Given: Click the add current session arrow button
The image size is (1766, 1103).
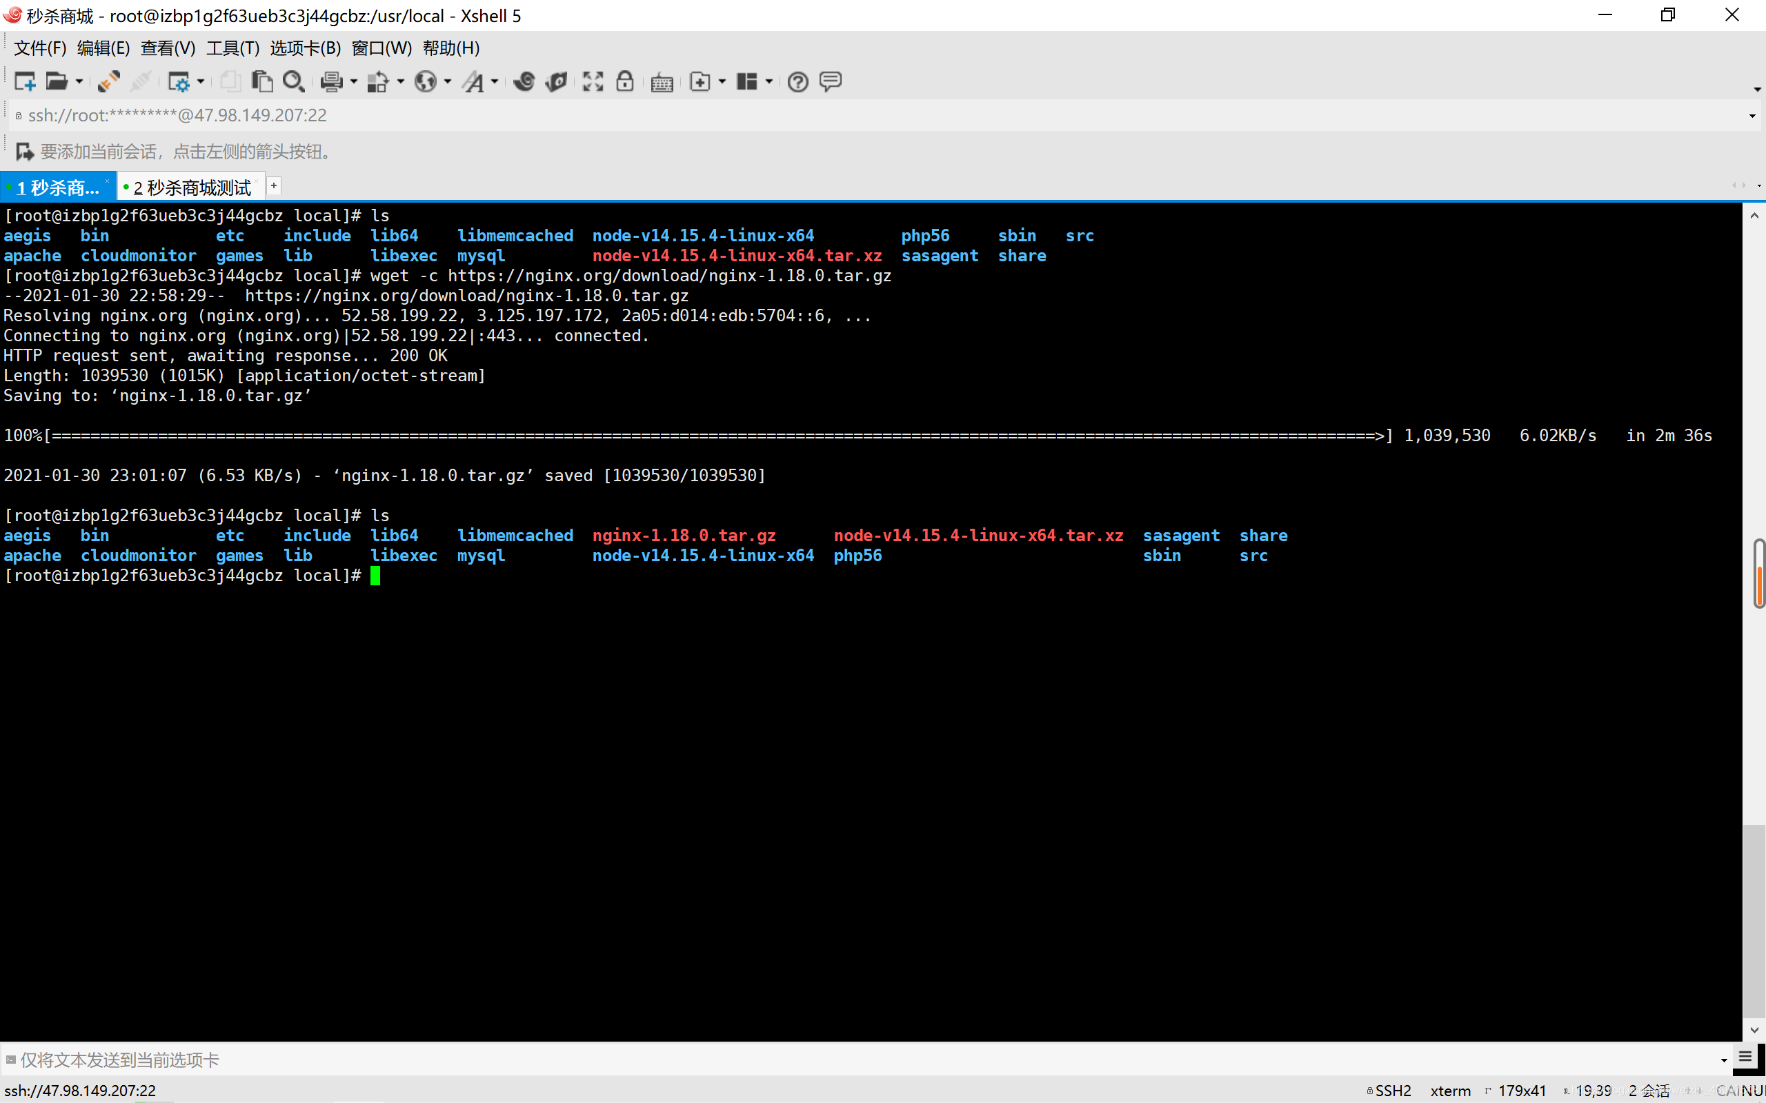Looking at the screenshot, I should (x=24, y=152).
